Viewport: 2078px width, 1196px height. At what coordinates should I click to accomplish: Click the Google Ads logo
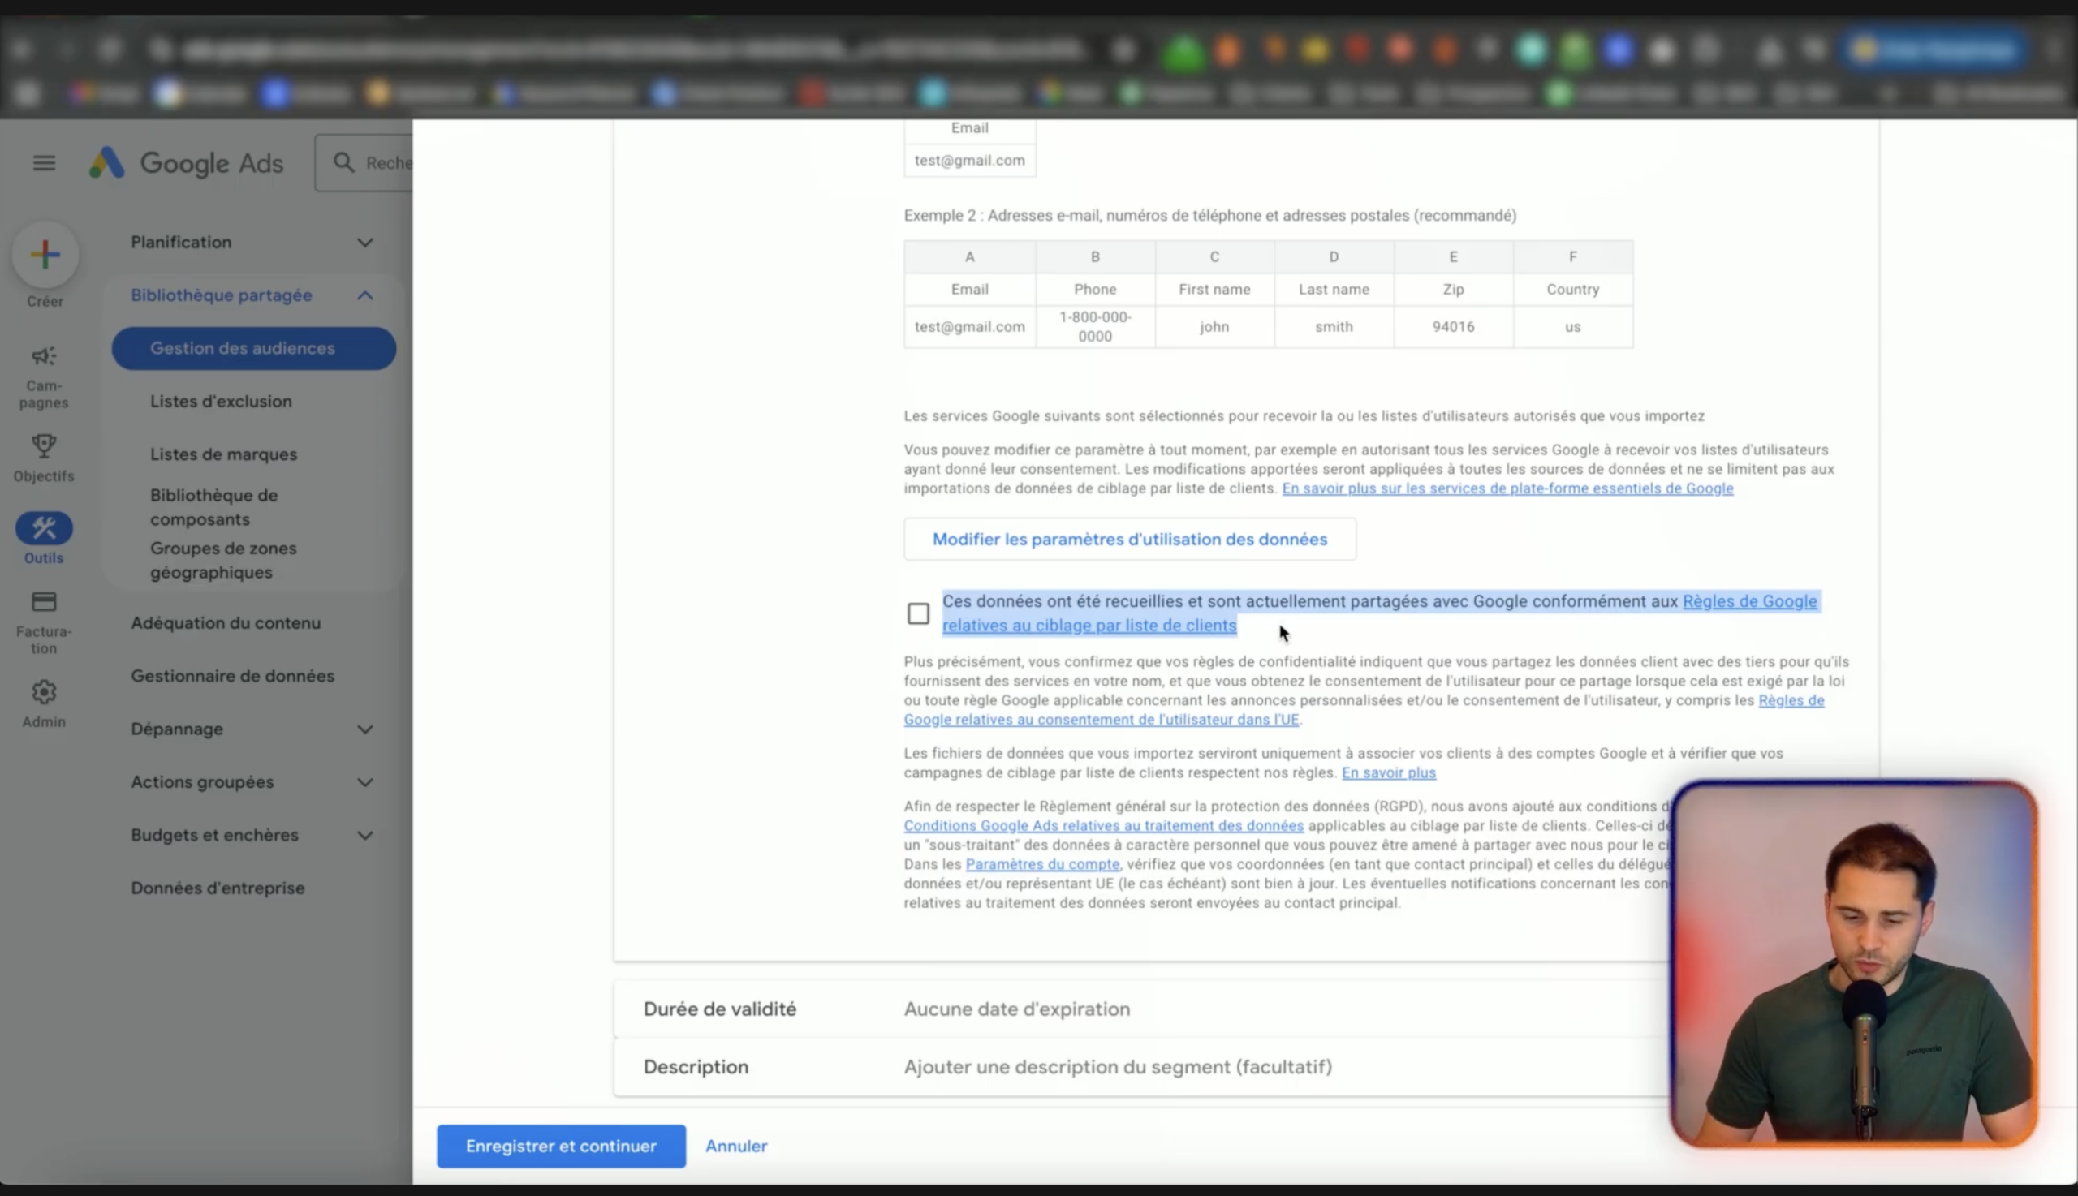tap(187, 162)
